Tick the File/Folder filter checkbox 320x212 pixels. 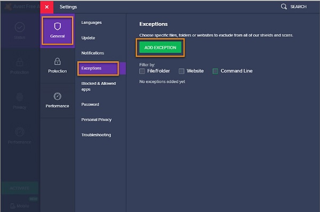coord(142,71)
